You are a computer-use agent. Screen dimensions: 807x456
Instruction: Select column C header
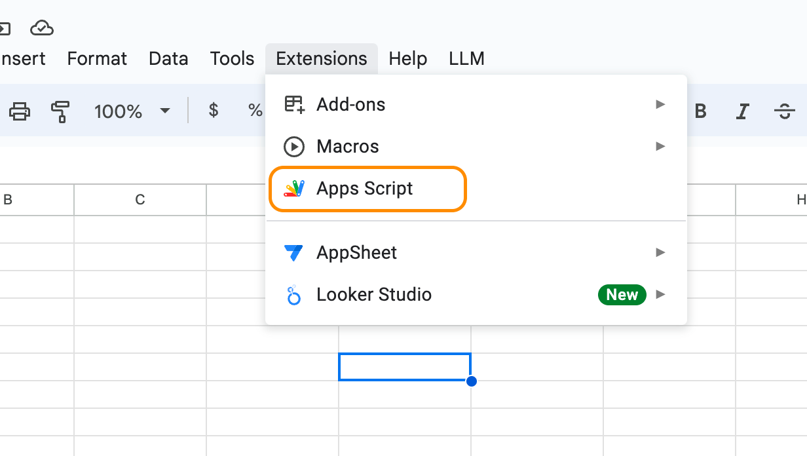(x=140, y=200)
